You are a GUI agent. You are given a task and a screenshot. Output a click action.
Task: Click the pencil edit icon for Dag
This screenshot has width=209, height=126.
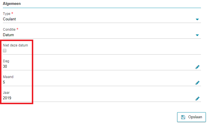[198, 67]
